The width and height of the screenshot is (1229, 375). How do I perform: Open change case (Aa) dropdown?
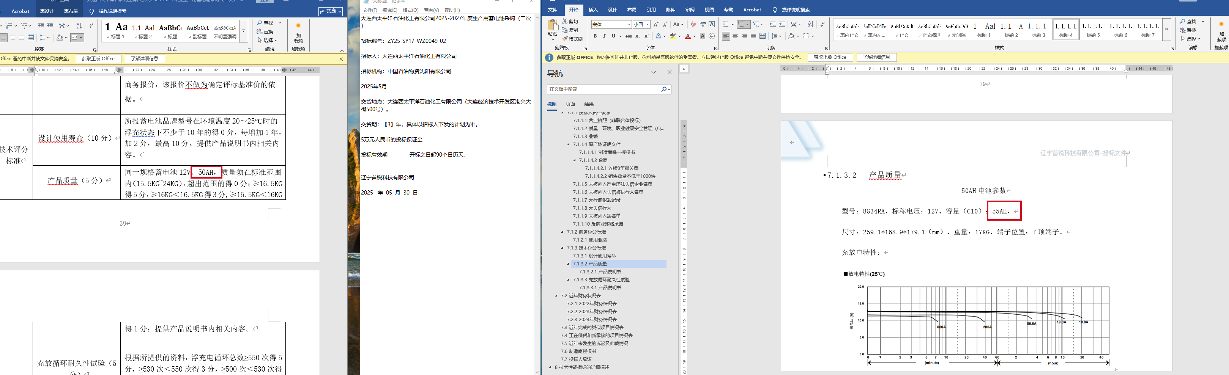tap(678, 24)
